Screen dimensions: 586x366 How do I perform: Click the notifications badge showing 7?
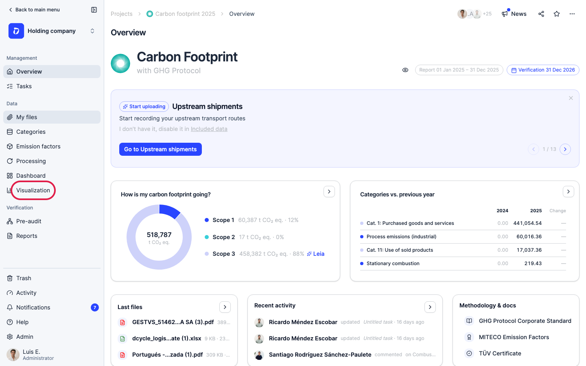point(95,307)
